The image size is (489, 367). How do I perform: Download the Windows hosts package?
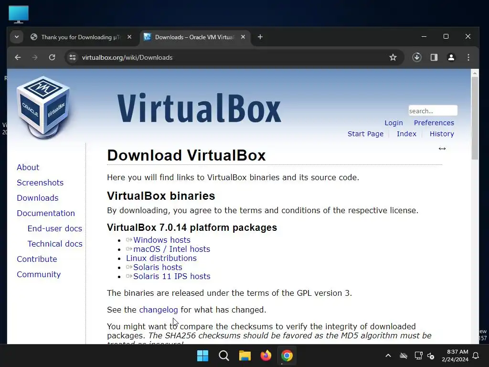click(x=161, y=240)
